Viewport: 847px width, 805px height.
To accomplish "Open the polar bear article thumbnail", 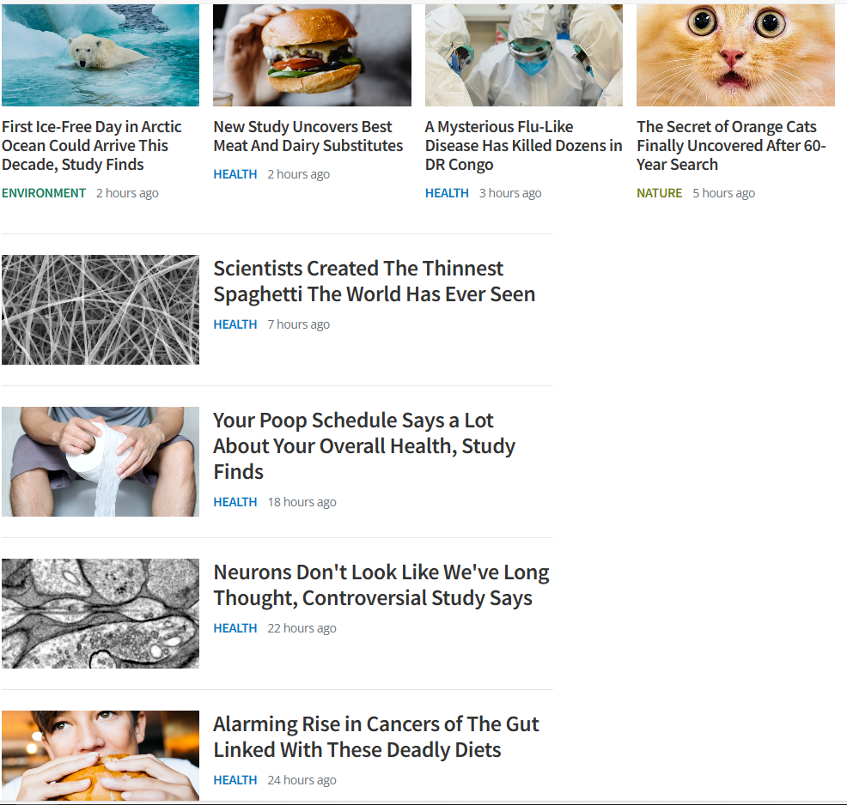I will (101, 55).
